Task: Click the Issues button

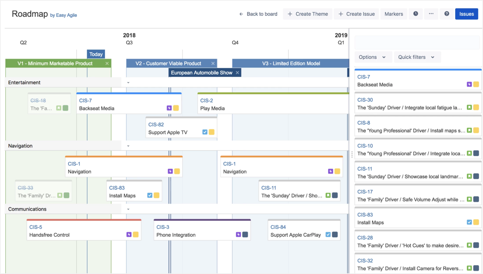Action: [x=466, y=14]
